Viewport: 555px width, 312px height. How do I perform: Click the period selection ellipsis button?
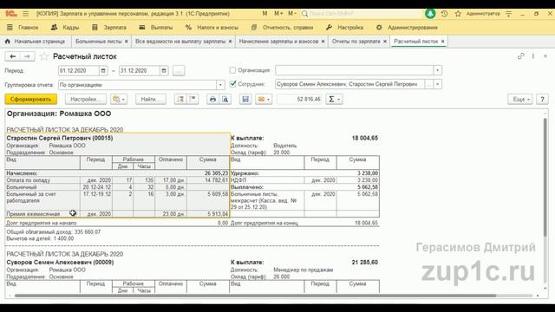(x=179, y=71)
